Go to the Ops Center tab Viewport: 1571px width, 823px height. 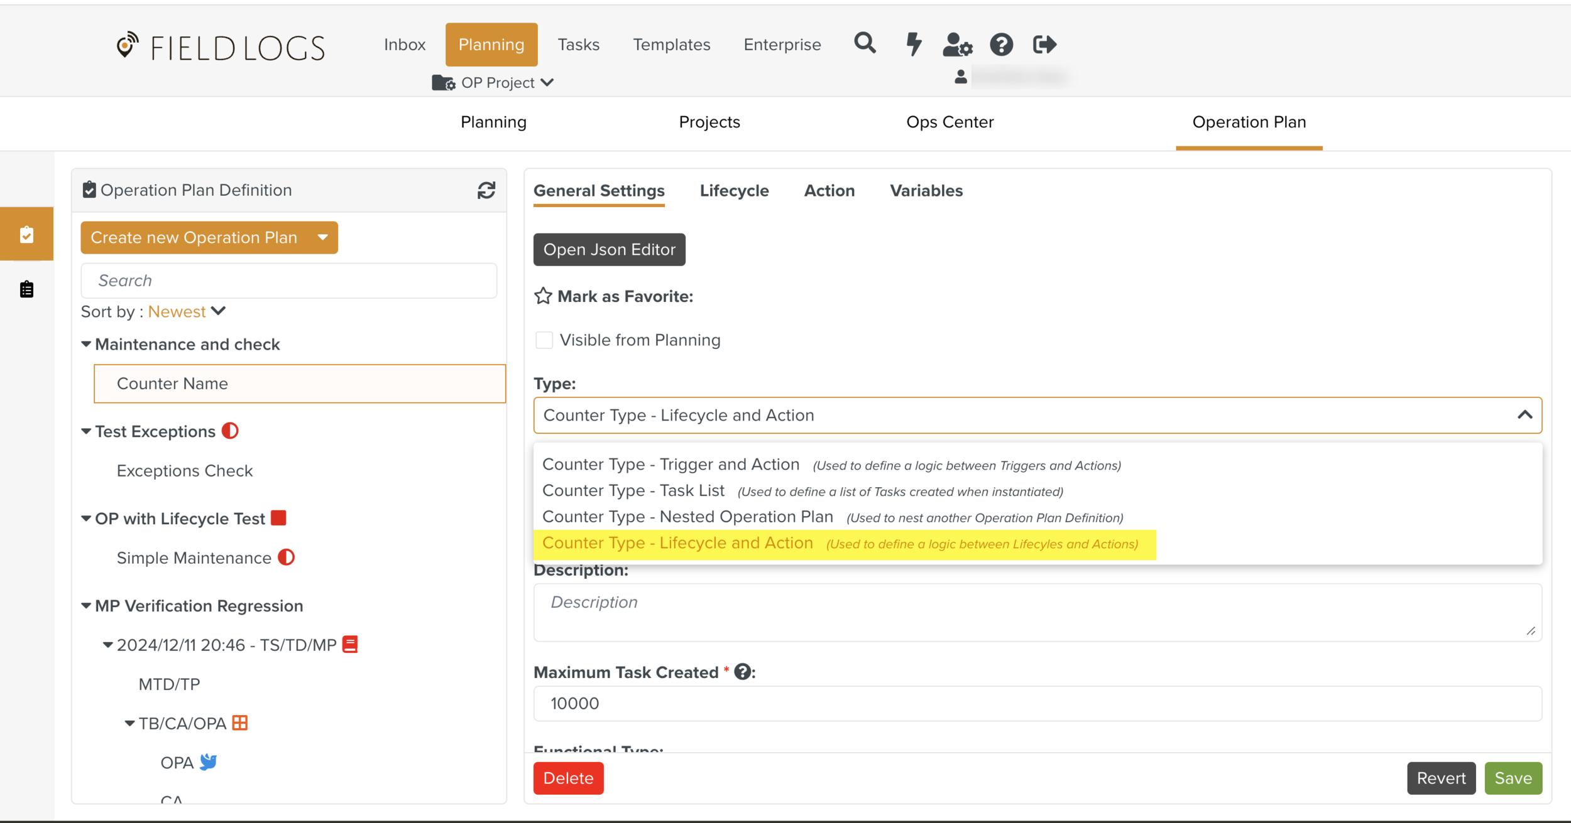[x=950, y=122]
